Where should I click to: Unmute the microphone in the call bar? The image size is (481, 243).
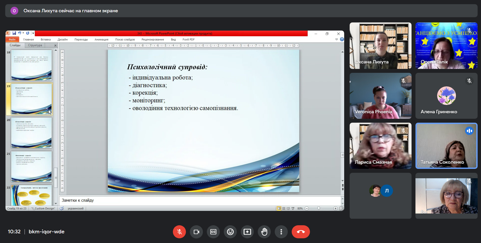pos(179,232)
